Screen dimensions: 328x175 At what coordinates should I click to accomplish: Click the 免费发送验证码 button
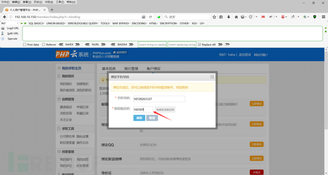(165, 110)
